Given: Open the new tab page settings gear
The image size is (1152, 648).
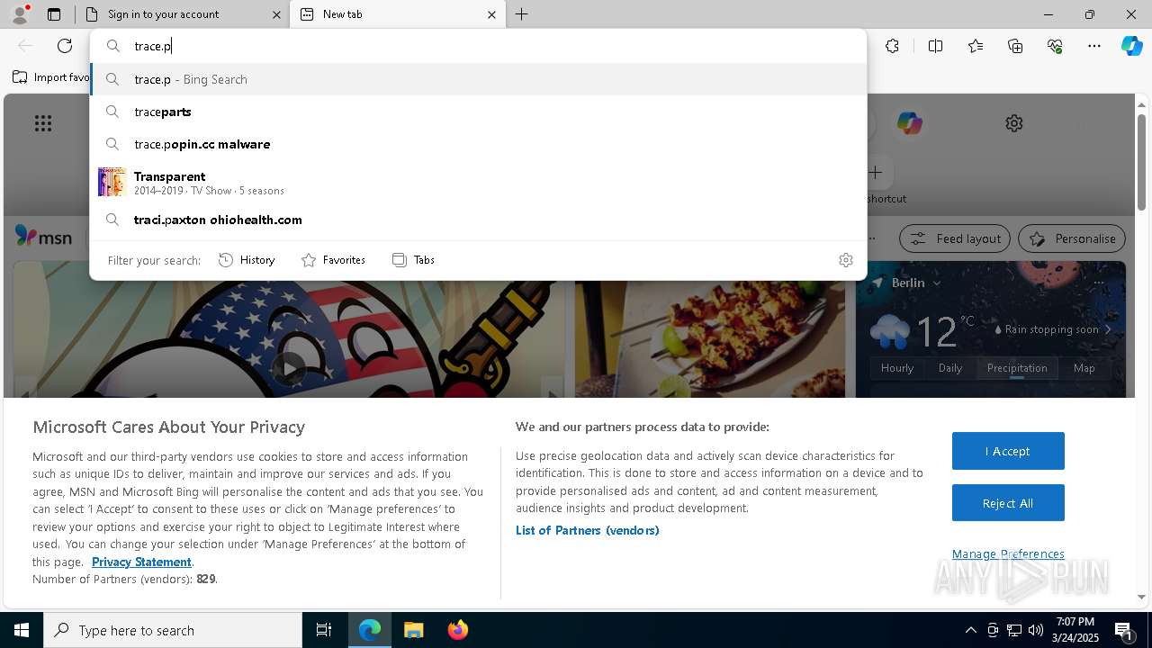Looking at the screenshot, I should click(x=1014, y=123).
